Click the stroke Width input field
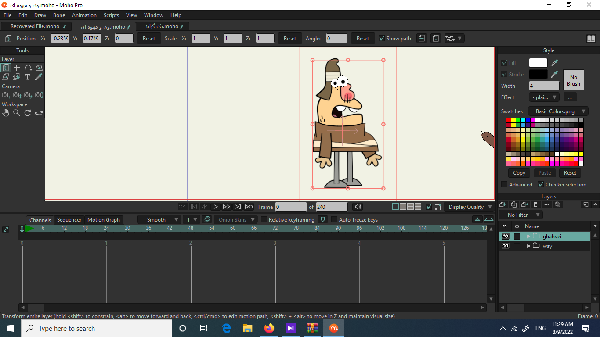The height and width of the screenshot is (337, 600). [544, 86]
